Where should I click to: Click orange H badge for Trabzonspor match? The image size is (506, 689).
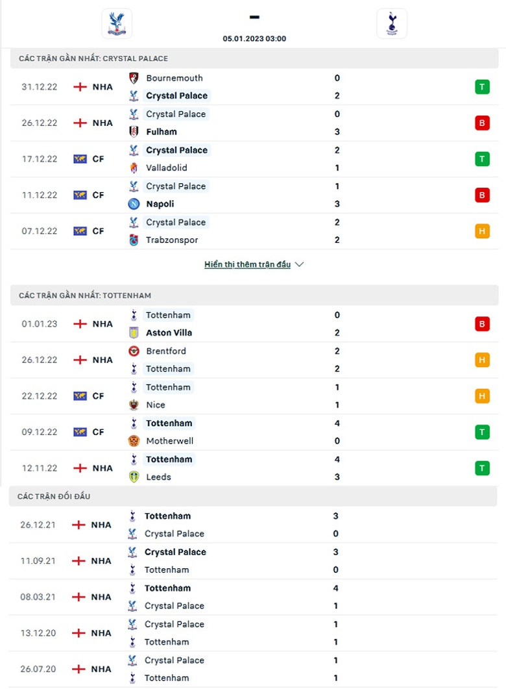(482, 231)
